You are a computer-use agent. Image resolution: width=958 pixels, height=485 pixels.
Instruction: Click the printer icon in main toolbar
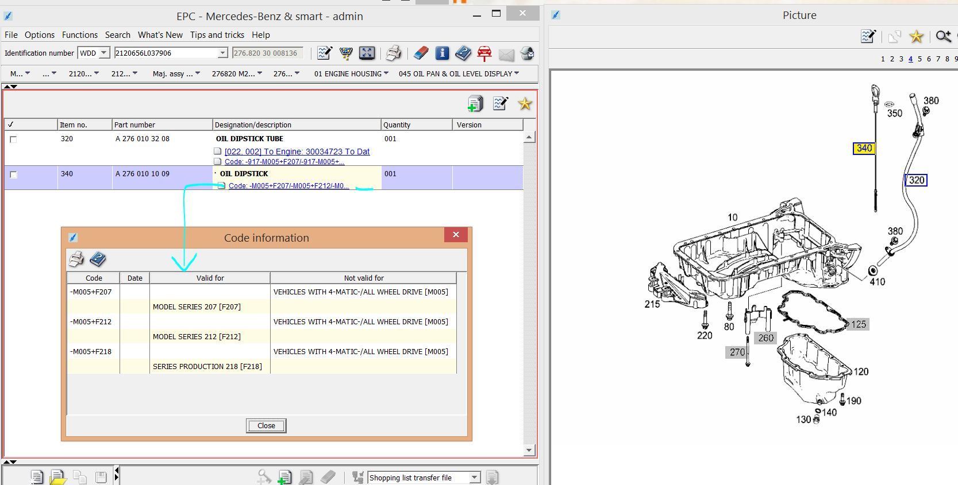[394, 53]
